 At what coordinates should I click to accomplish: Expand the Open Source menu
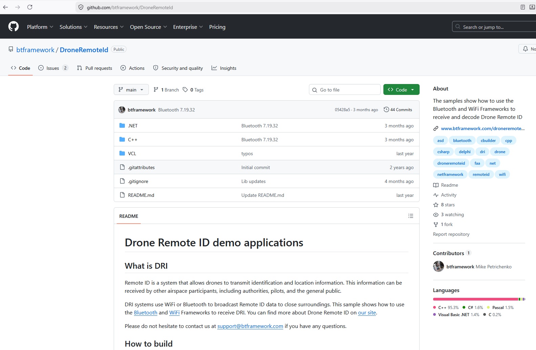pos(148,27)
